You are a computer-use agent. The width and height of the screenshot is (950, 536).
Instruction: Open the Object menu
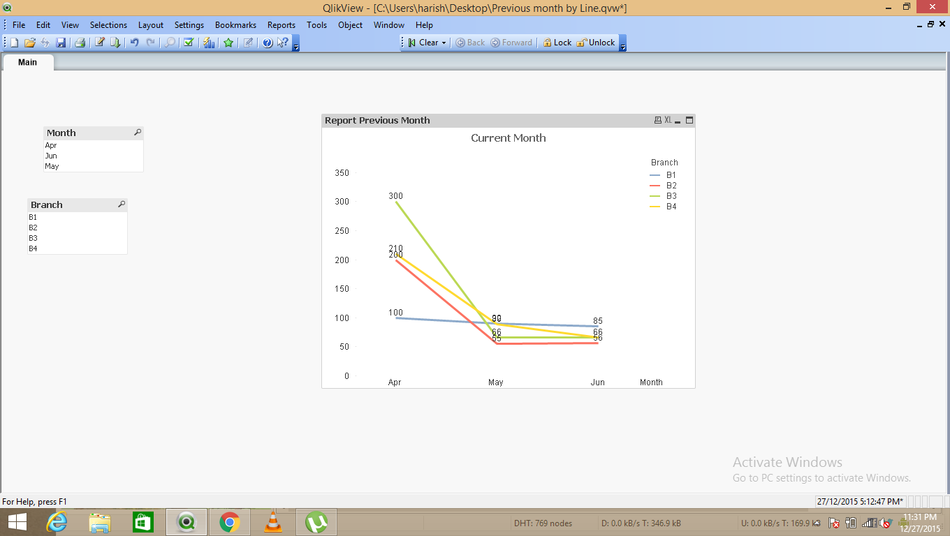click(x=350, y=24)
